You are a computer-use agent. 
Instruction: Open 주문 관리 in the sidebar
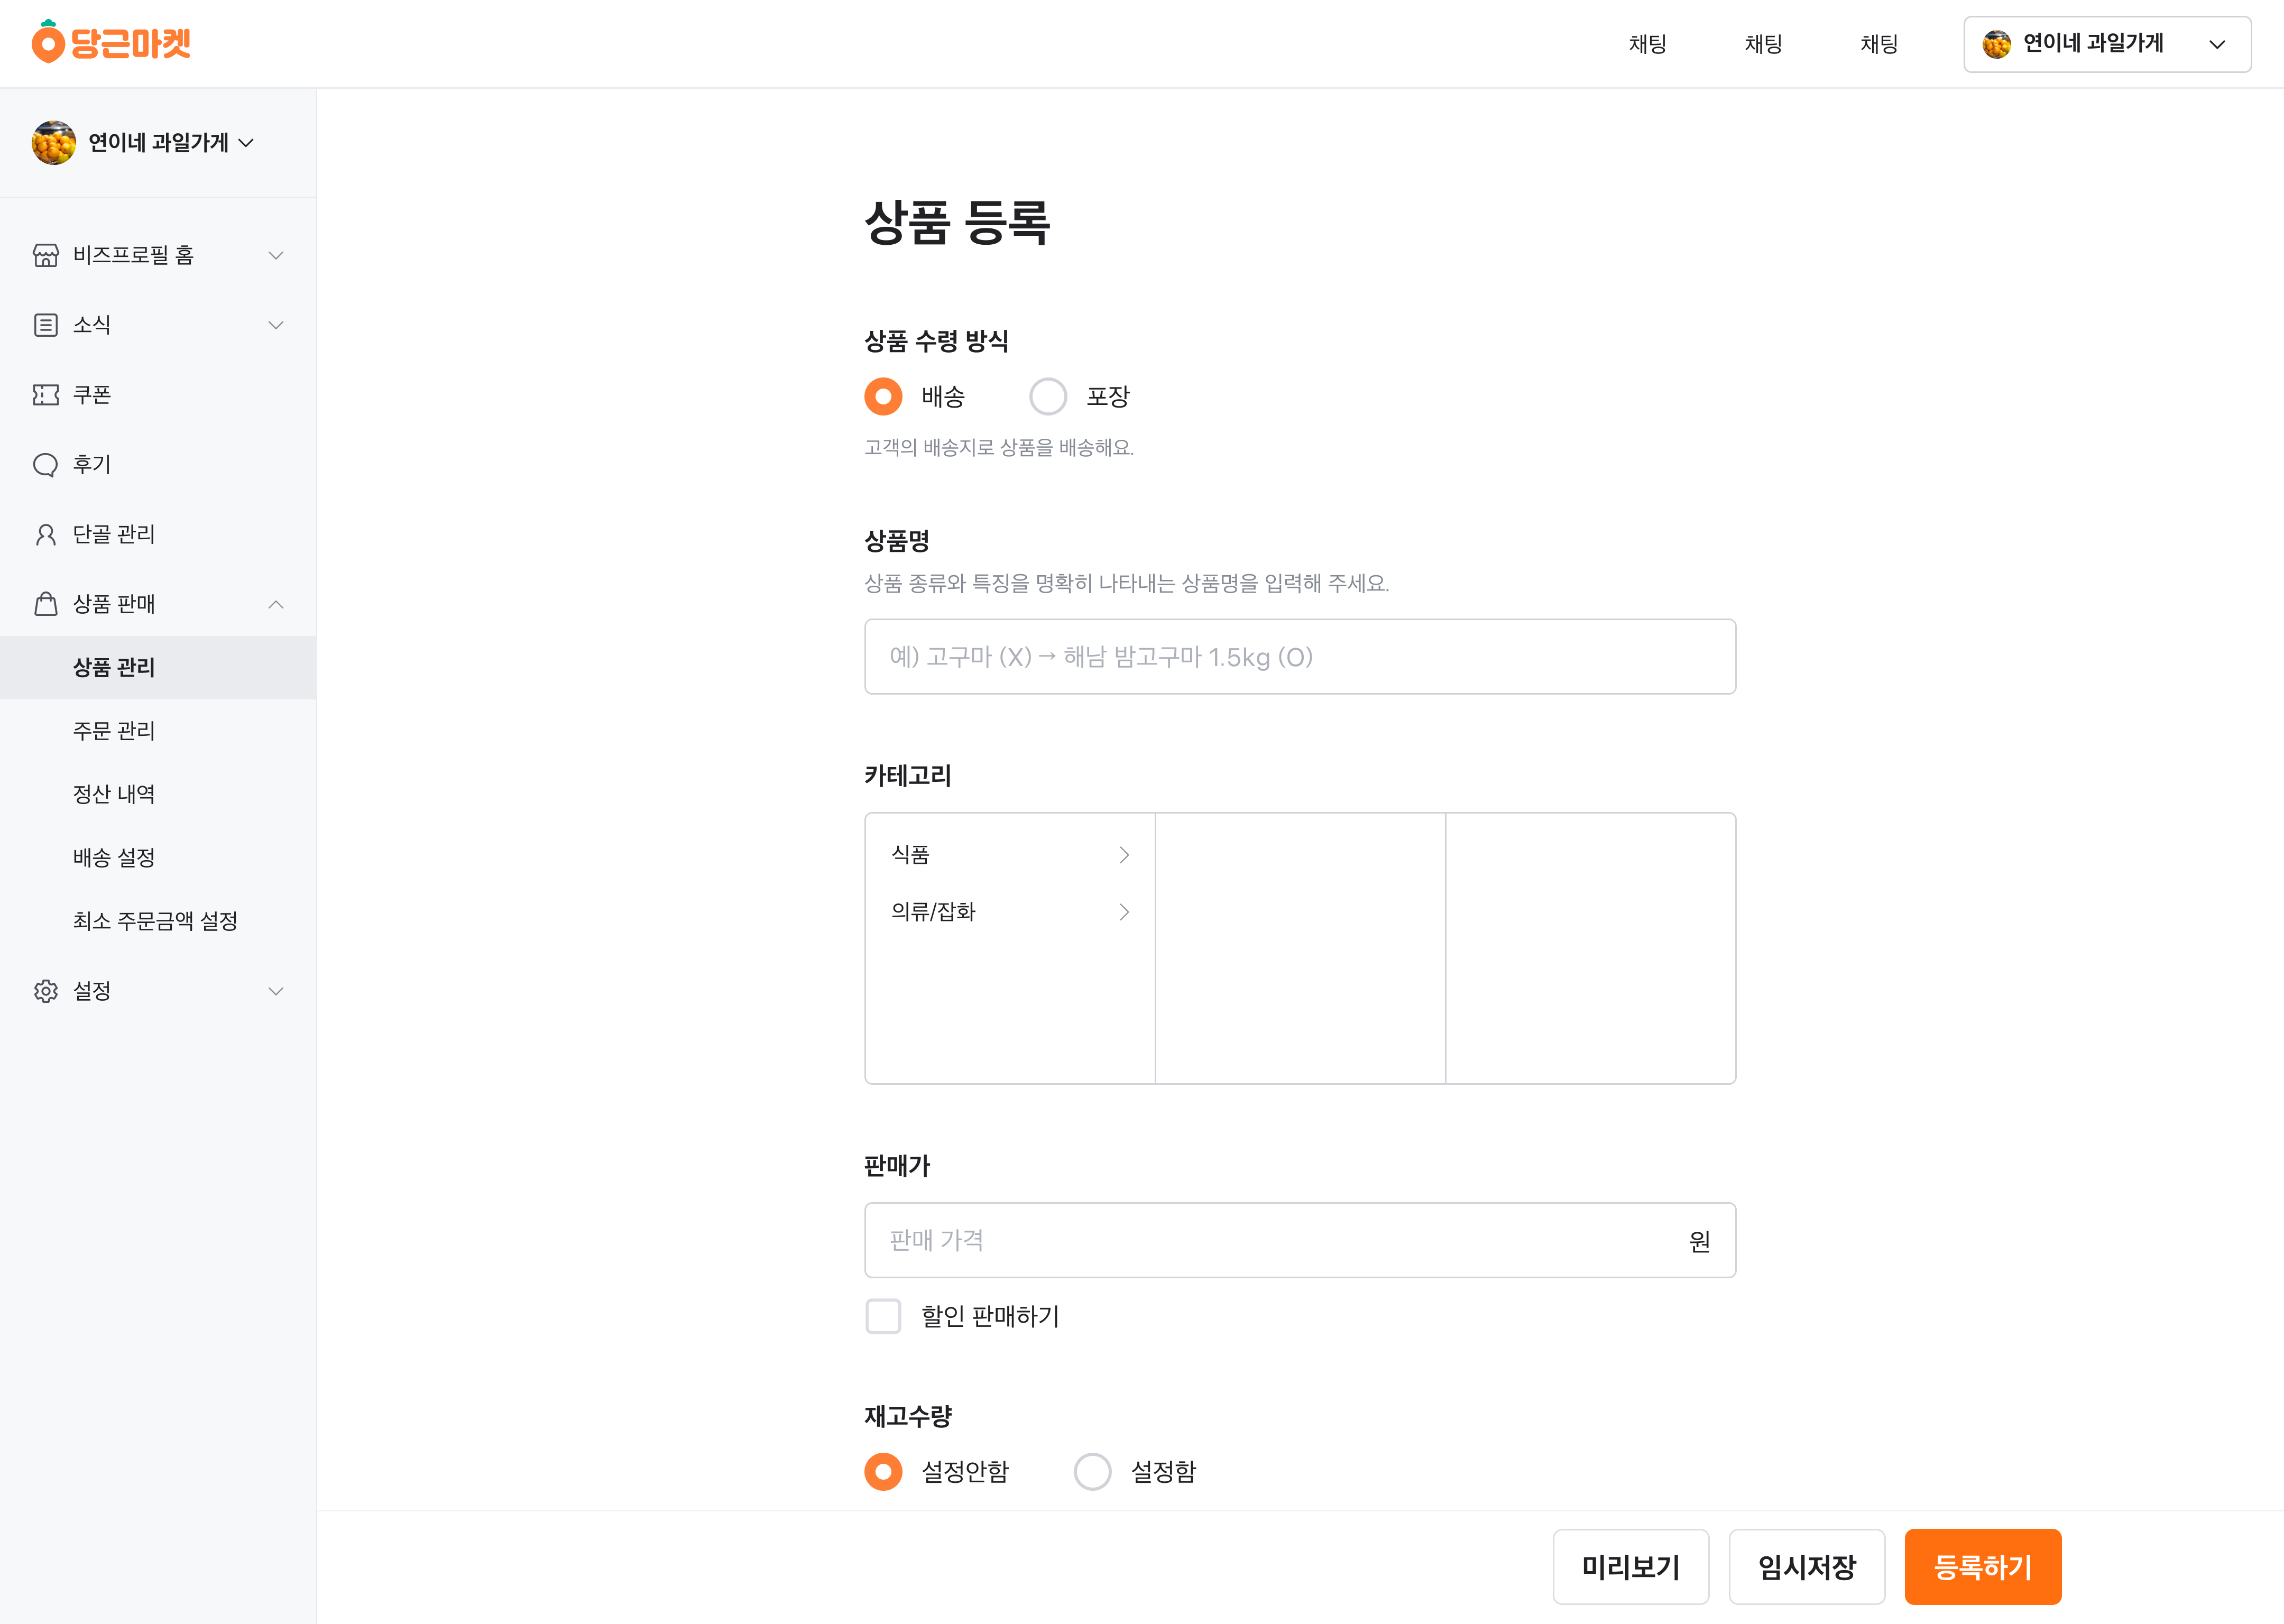tap(114, 731)
